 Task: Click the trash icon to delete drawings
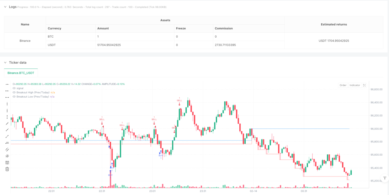pos(7,169)
